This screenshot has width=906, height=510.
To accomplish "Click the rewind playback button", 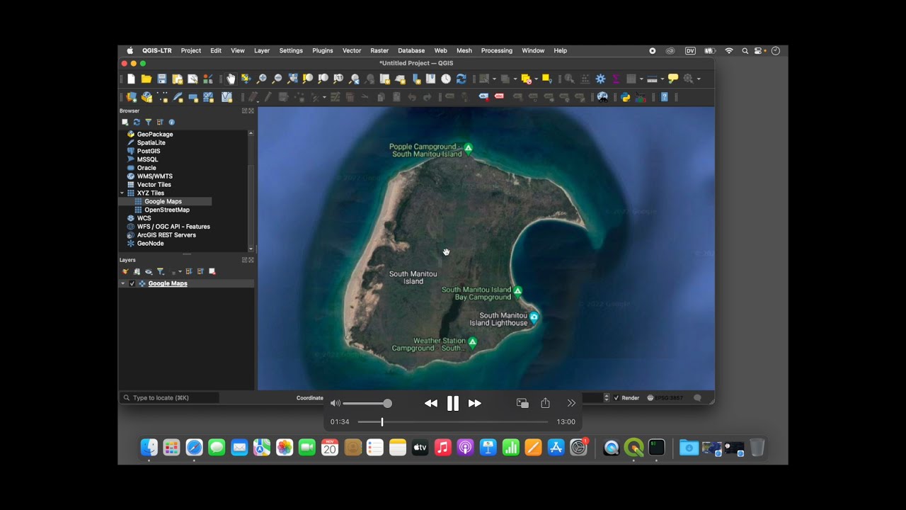I will point(430,403).
